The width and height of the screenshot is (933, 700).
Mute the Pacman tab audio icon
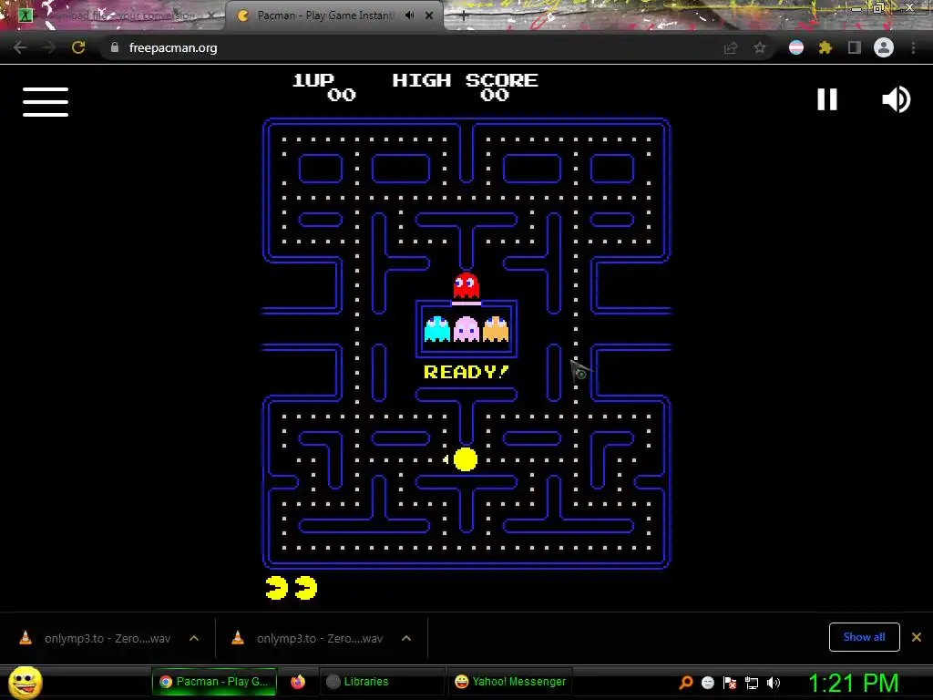point(409,15)
